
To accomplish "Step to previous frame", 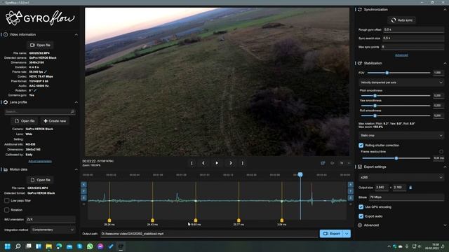I will click(x=203, y=163).
